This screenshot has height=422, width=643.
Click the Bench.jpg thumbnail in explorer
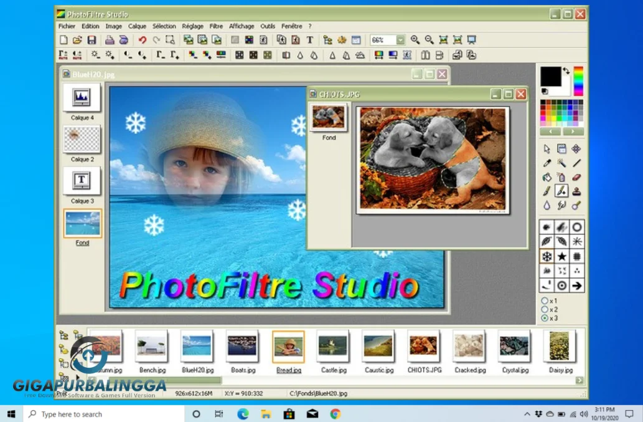click(x=152, y=347)
